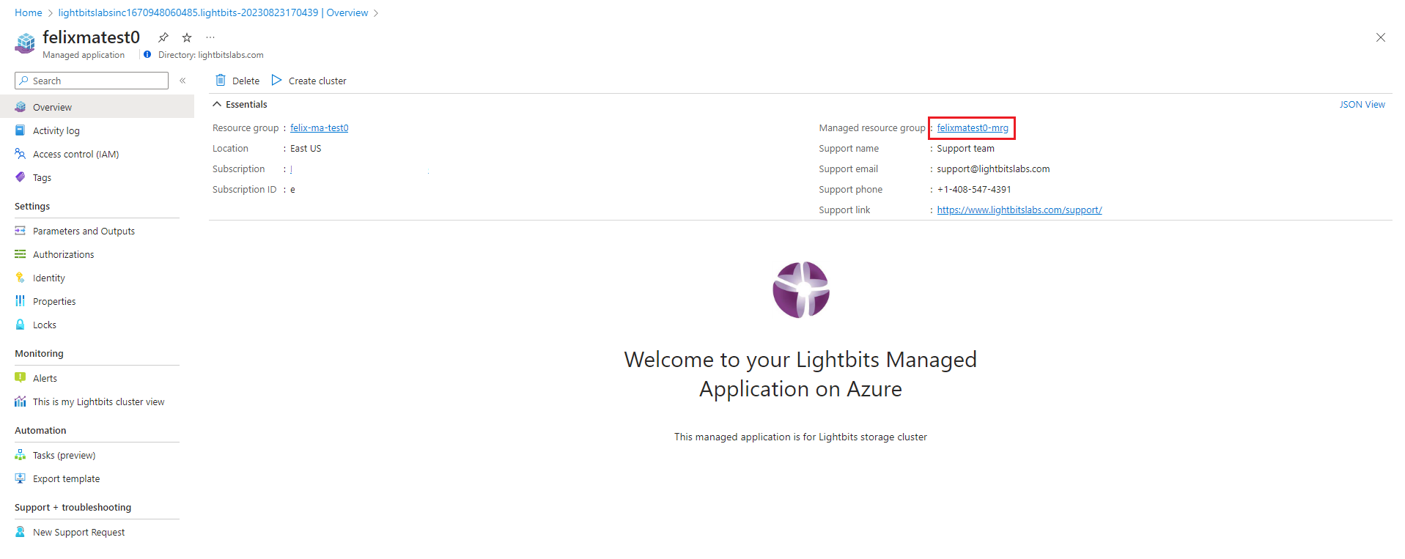
Task: Go to Home breadcrumb
Action: [x=29, y=13]
